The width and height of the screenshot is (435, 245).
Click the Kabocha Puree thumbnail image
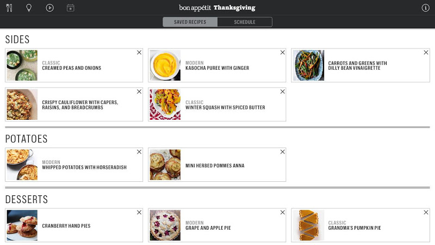coord(165,65)
